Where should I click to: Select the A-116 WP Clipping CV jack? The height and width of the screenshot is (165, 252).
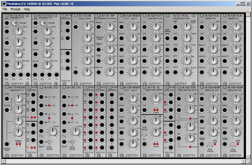[x=99, y=50]
